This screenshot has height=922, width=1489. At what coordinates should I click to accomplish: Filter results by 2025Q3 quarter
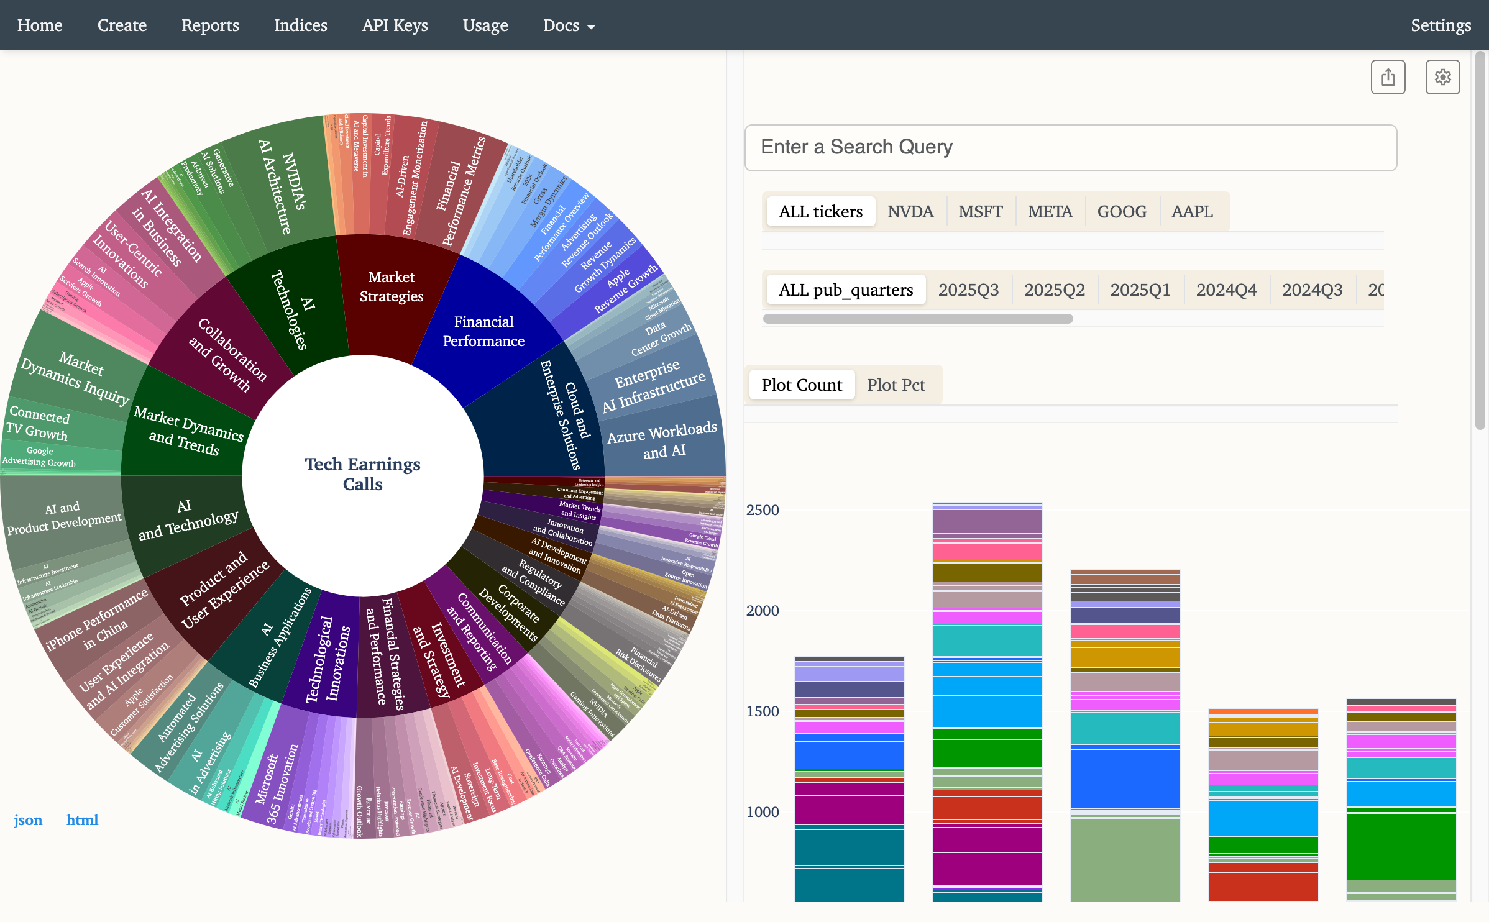[x=968, y=289]
